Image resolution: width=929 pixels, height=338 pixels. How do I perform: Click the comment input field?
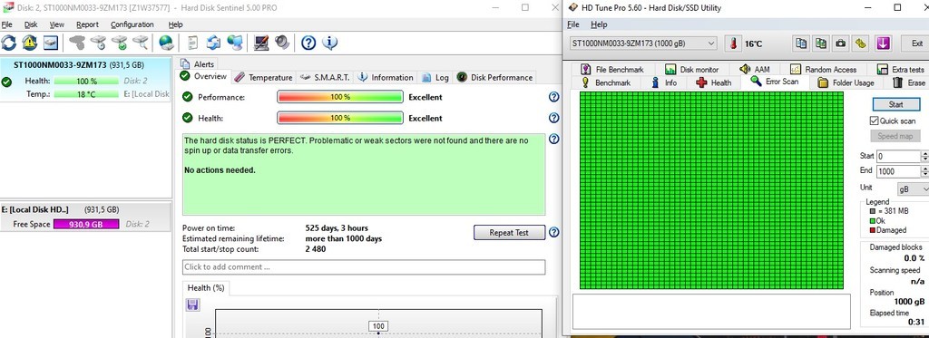[x=364, y=267]
